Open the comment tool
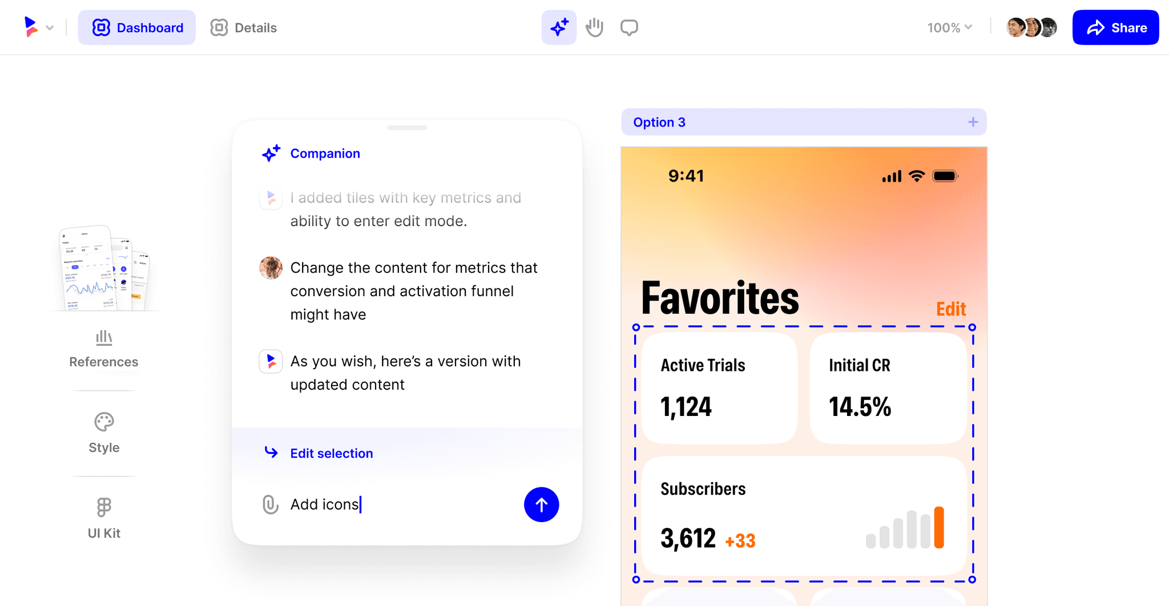The height and width of the screenshot is (606, 1169). pos(628,27)
